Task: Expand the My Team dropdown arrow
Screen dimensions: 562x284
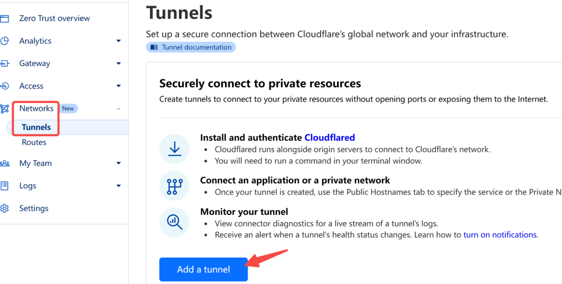Action: pyautogui.click(x=119, y=163)
